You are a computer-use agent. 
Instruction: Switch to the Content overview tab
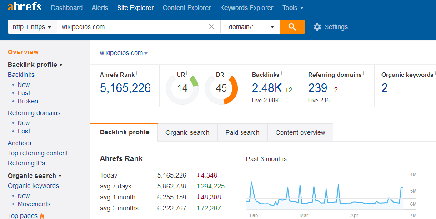(301, 132)
